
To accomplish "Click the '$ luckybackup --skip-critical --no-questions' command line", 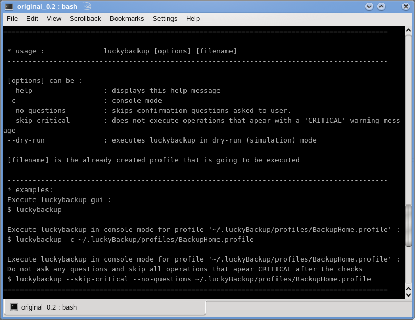I will coord(189,279).
